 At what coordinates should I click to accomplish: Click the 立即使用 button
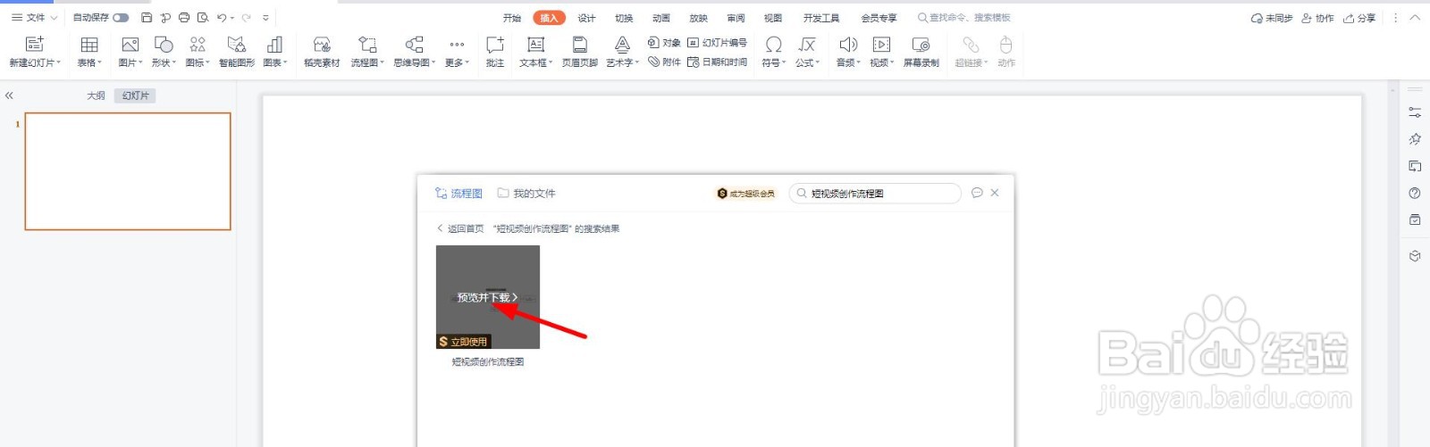click(x=463, y=342)
